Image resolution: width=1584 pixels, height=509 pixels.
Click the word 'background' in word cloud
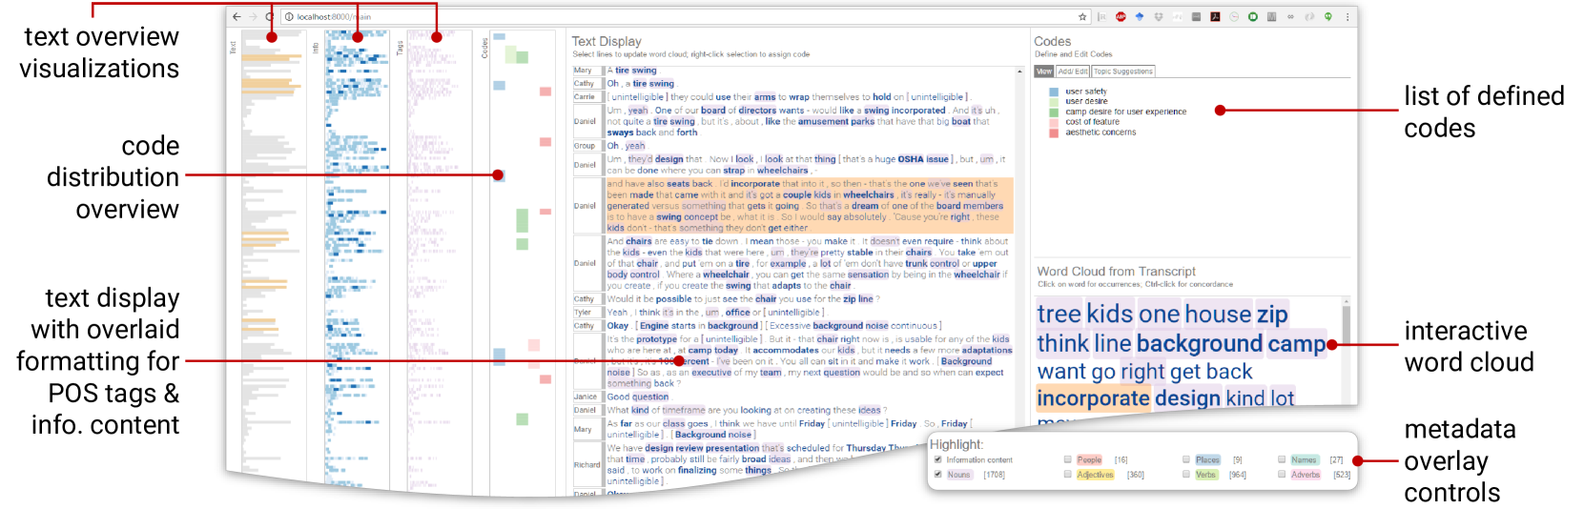click(1200, 343)
